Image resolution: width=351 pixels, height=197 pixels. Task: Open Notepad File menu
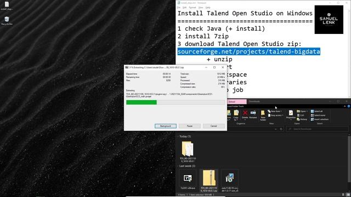179,7
